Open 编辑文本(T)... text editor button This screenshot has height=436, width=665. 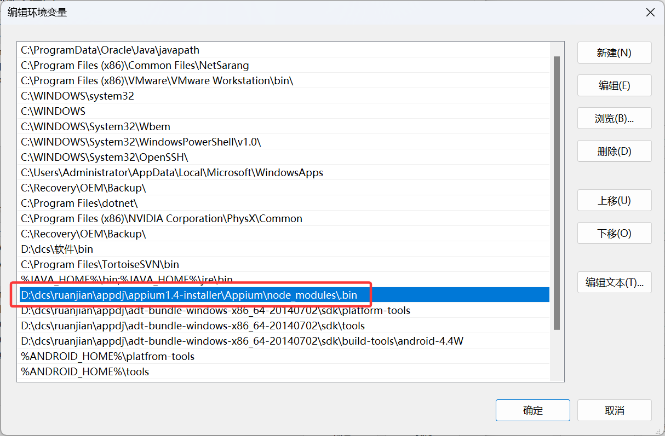tap(614, 282)
